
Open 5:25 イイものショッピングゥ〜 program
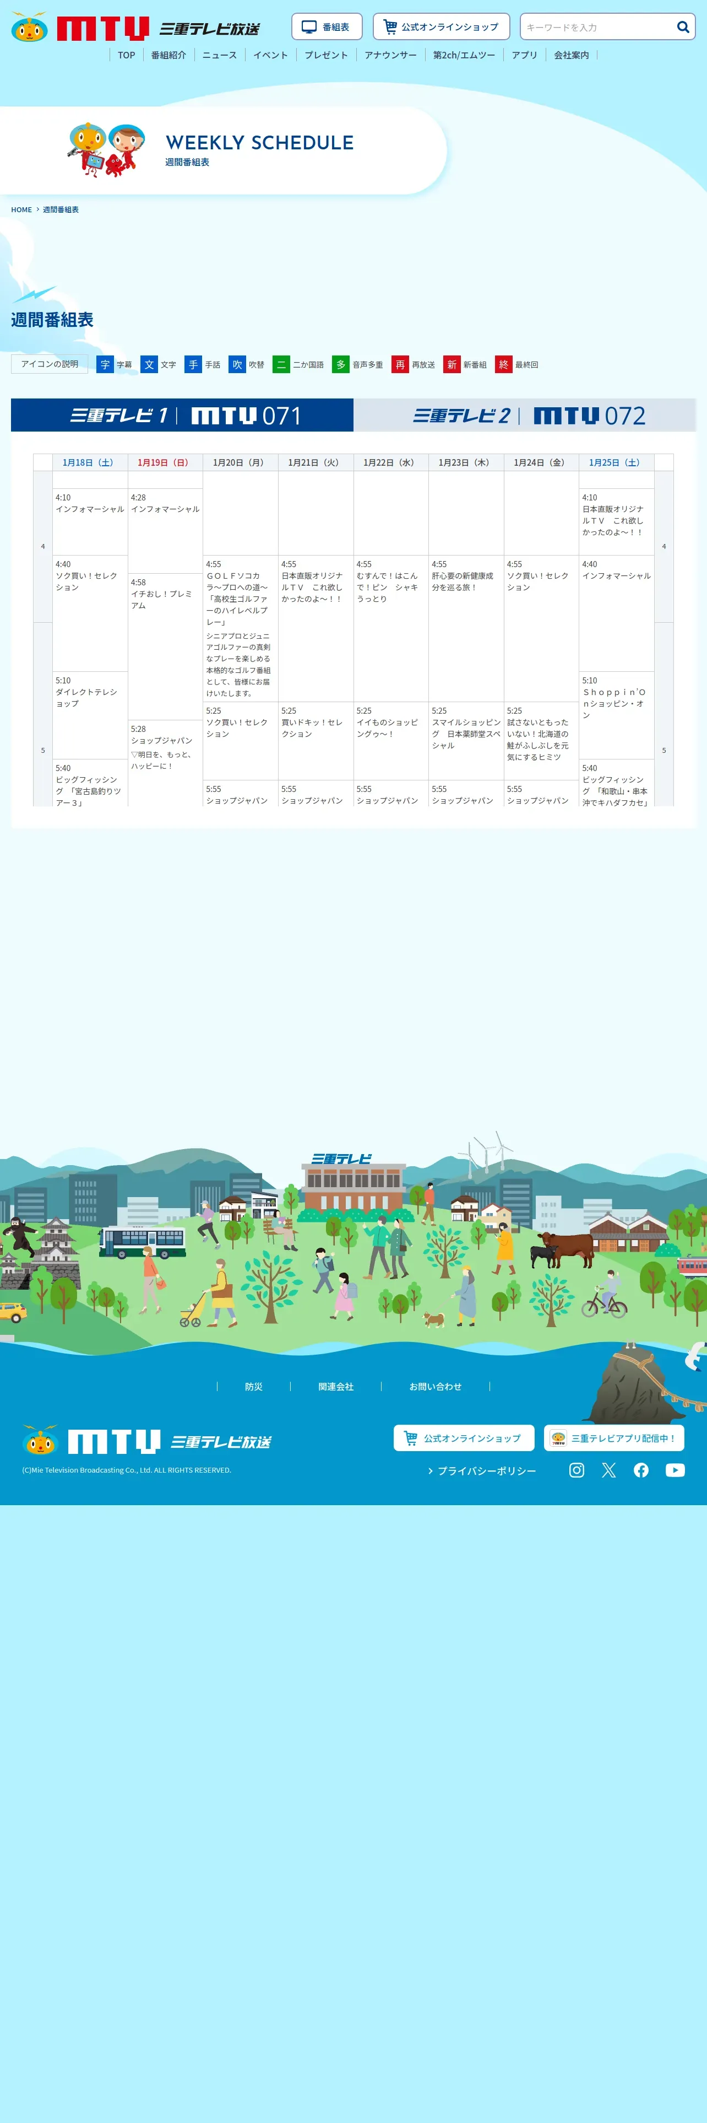tap(391, 741)
